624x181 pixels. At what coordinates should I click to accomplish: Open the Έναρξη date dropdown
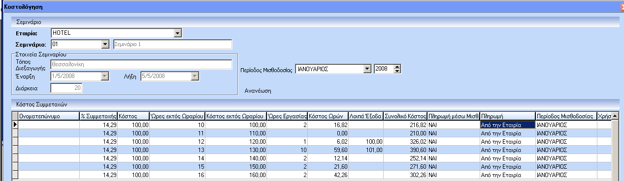tap(104, 76)
